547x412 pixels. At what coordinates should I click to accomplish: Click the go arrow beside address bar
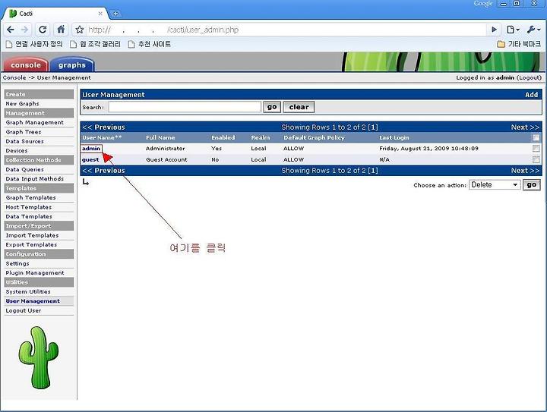[x=494, y=30]
